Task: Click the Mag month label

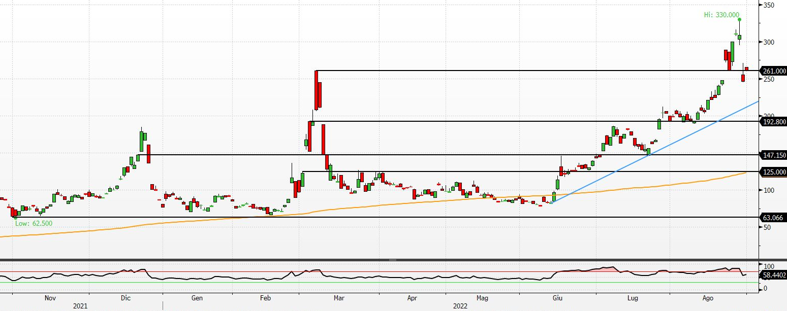Action: point(482,298)
